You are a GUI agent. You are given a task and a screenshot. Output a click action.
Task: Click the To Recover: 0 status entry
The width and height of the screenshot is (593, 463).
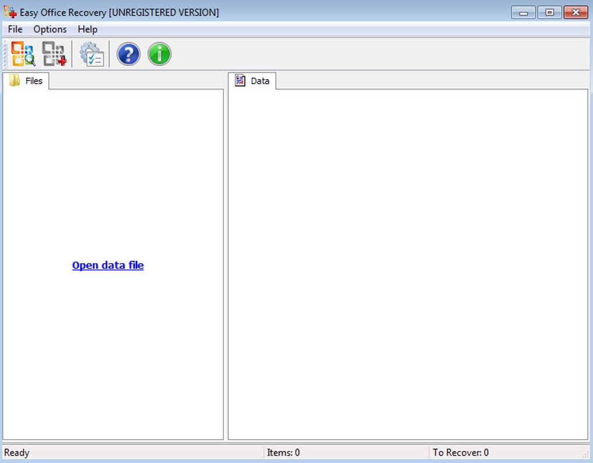coord(460,453)
